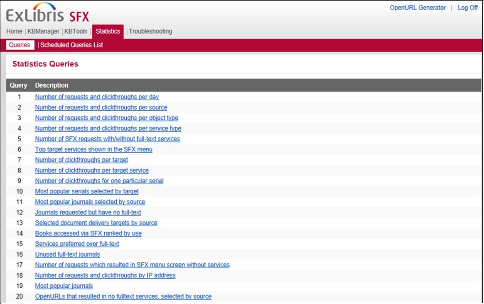Open the OpenURL Generator link
Viewport: 484px width, 304px height.
(418, 8)
